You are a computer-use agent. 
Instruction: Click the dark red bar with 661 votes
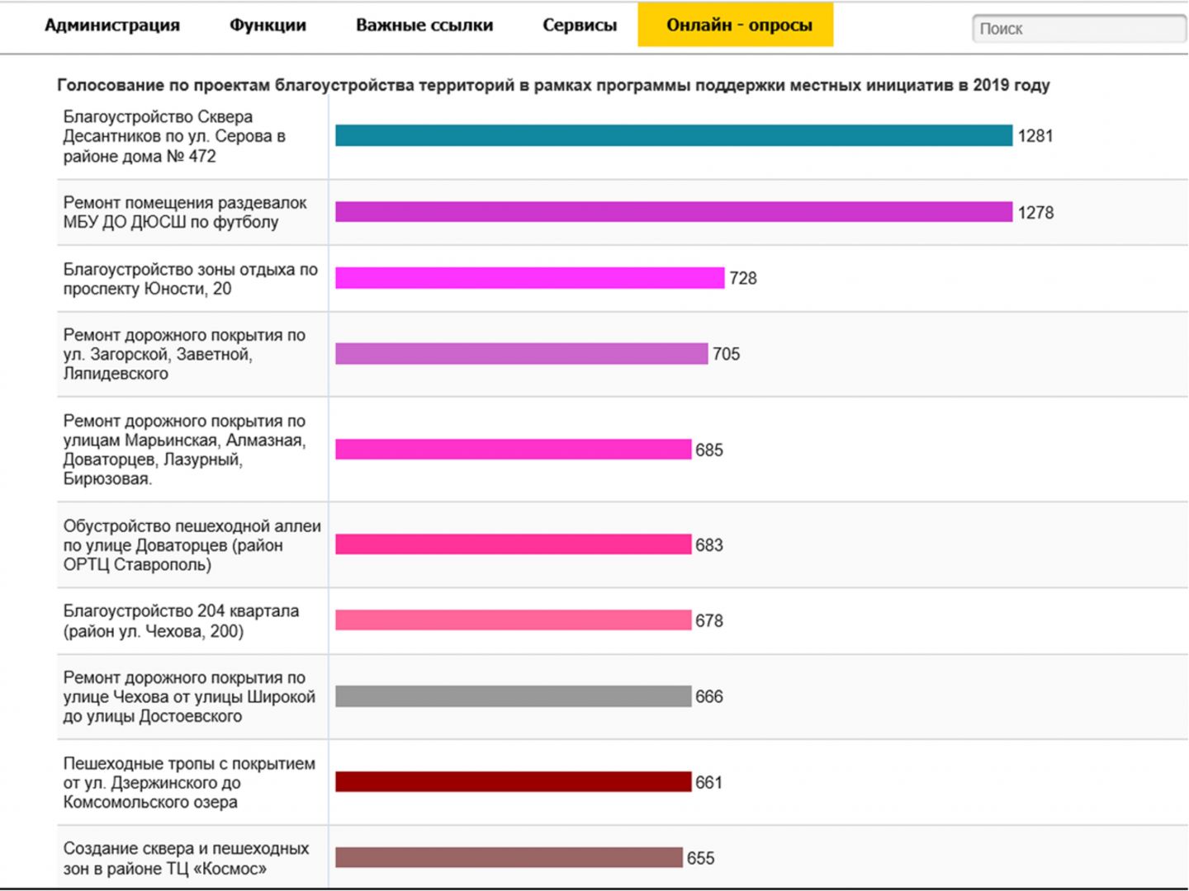[x=514, y=782]
